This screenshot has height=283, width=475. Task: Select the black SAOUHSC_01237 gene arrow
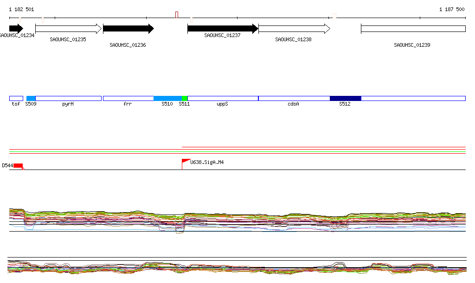223,29
